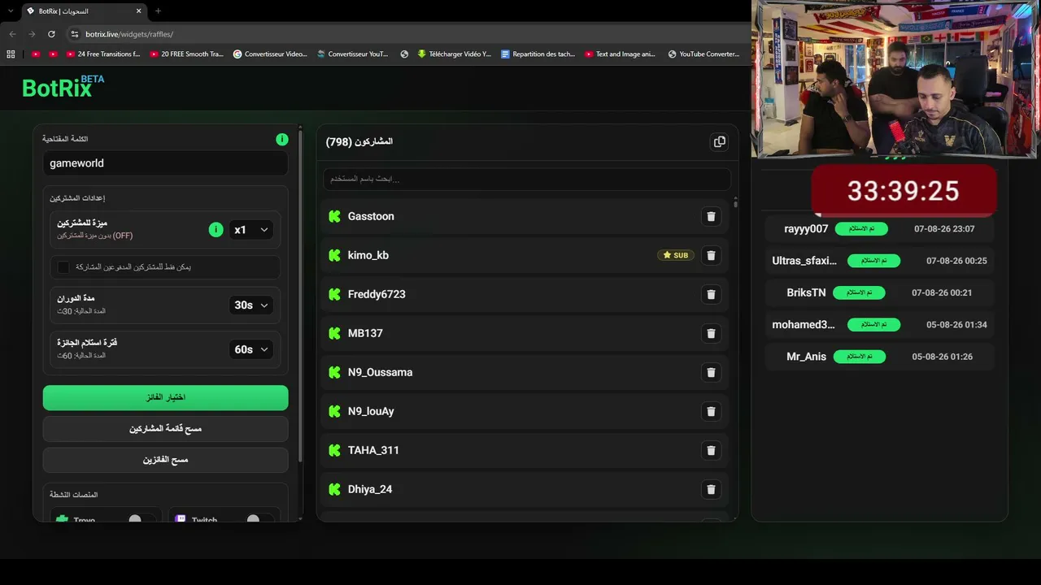
Task: Delete TAHA_311 using the trash icon
Action: (x=711, y=450)
